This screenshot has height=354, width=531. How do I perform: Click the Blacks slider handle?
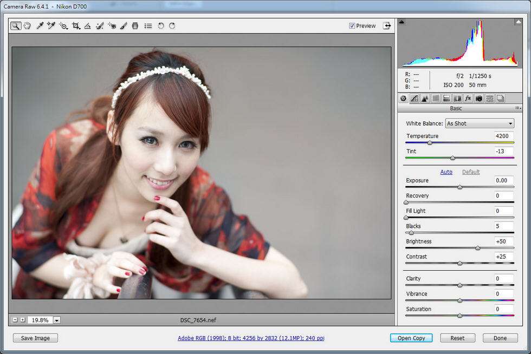tap(411, 233)
